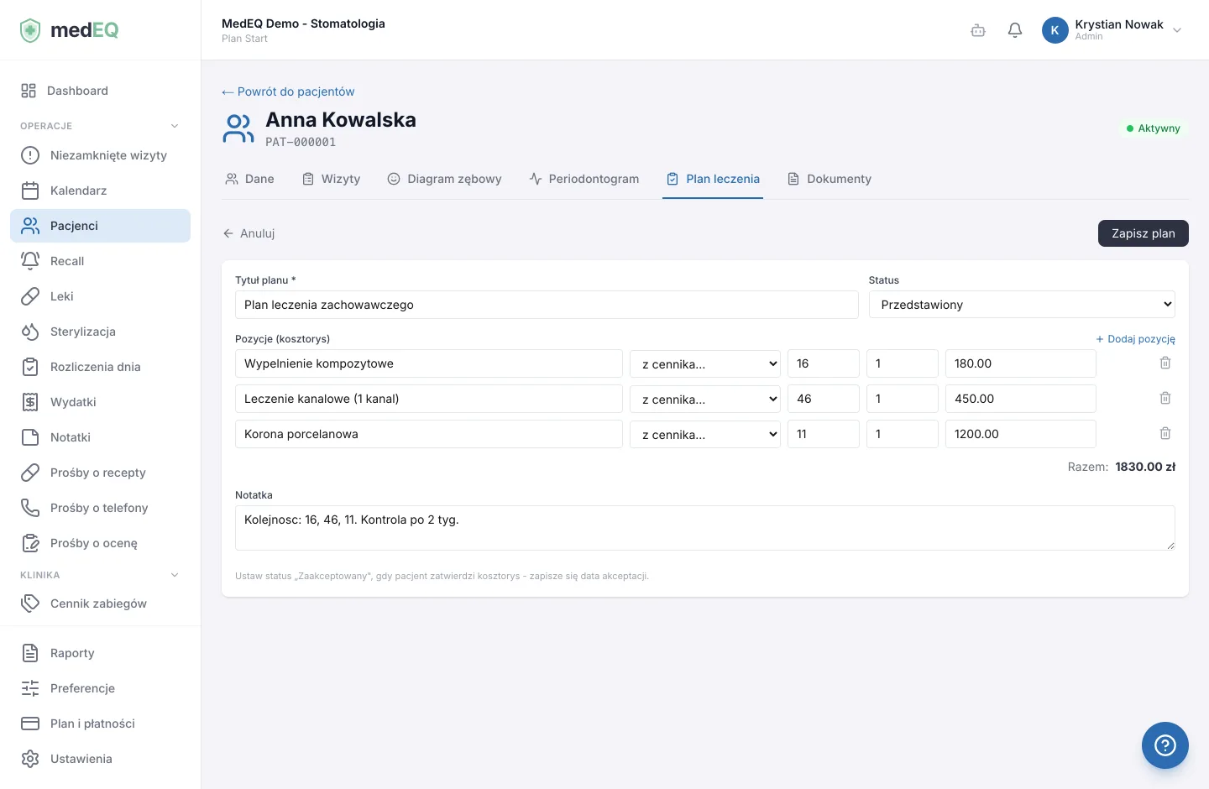Open the Status dropdown (Przedstawiony)
The height and width of the screenshot is (789, 1209).
click(x=1022, y=305)
